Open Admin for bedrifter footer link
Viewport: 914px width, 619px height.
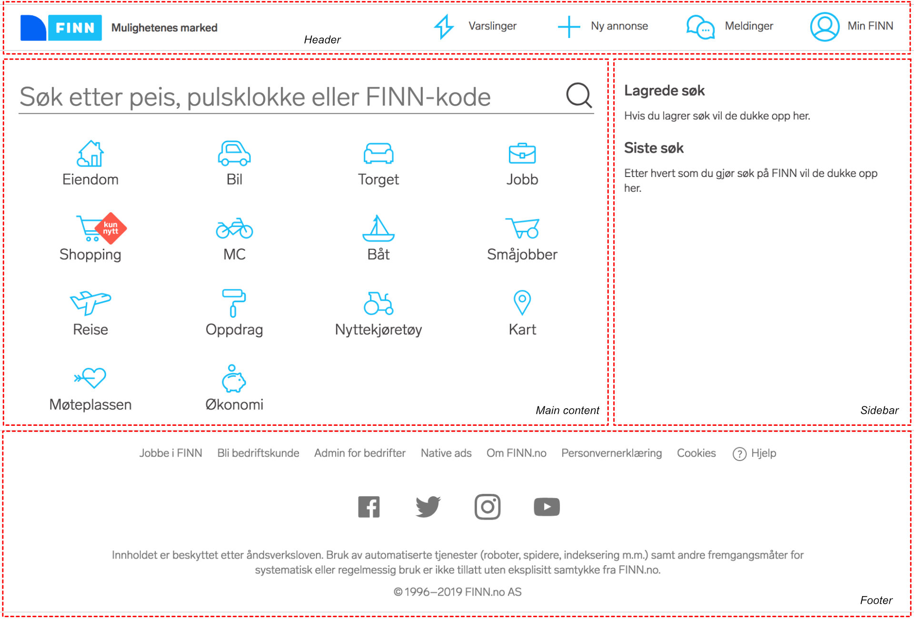coord(360,453)
